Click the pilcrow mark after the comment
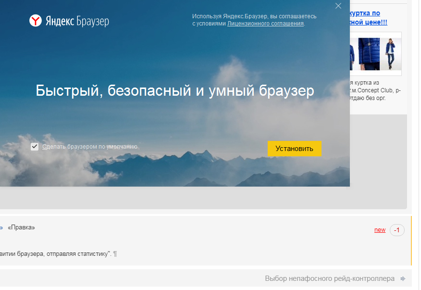421x290 pixels. [x=115, y=254]
